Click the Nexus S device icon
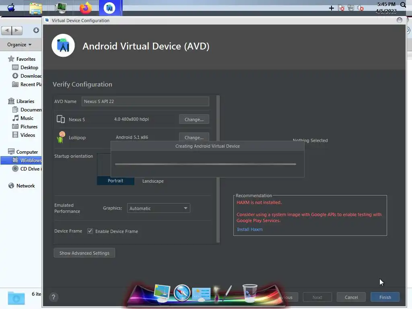 click(61, 119)
